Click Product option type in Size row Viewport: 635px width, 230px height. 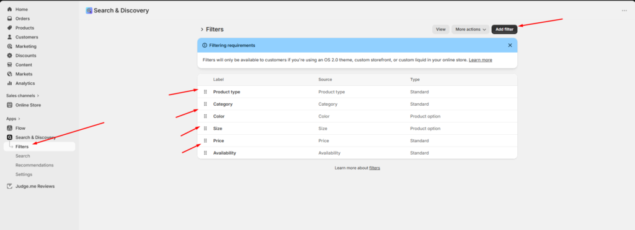click(425, 129)
